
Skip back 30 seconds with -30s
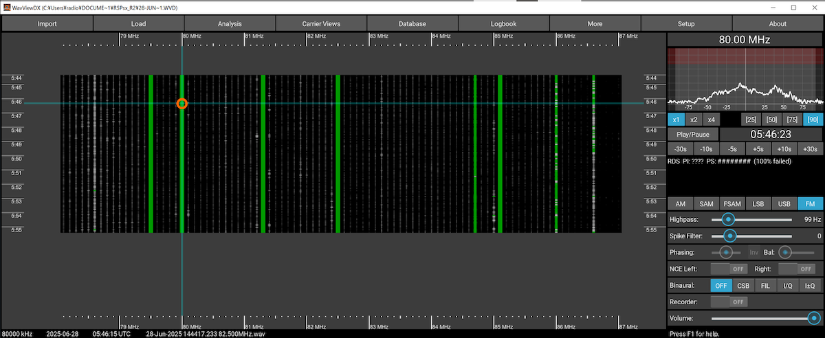click(679, 149)
